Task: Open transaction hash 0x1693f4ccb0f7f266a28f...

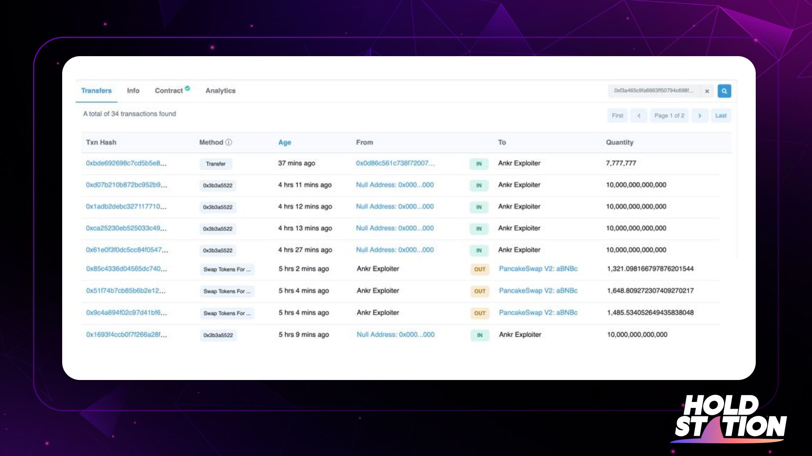Action: tap(126, 335)
